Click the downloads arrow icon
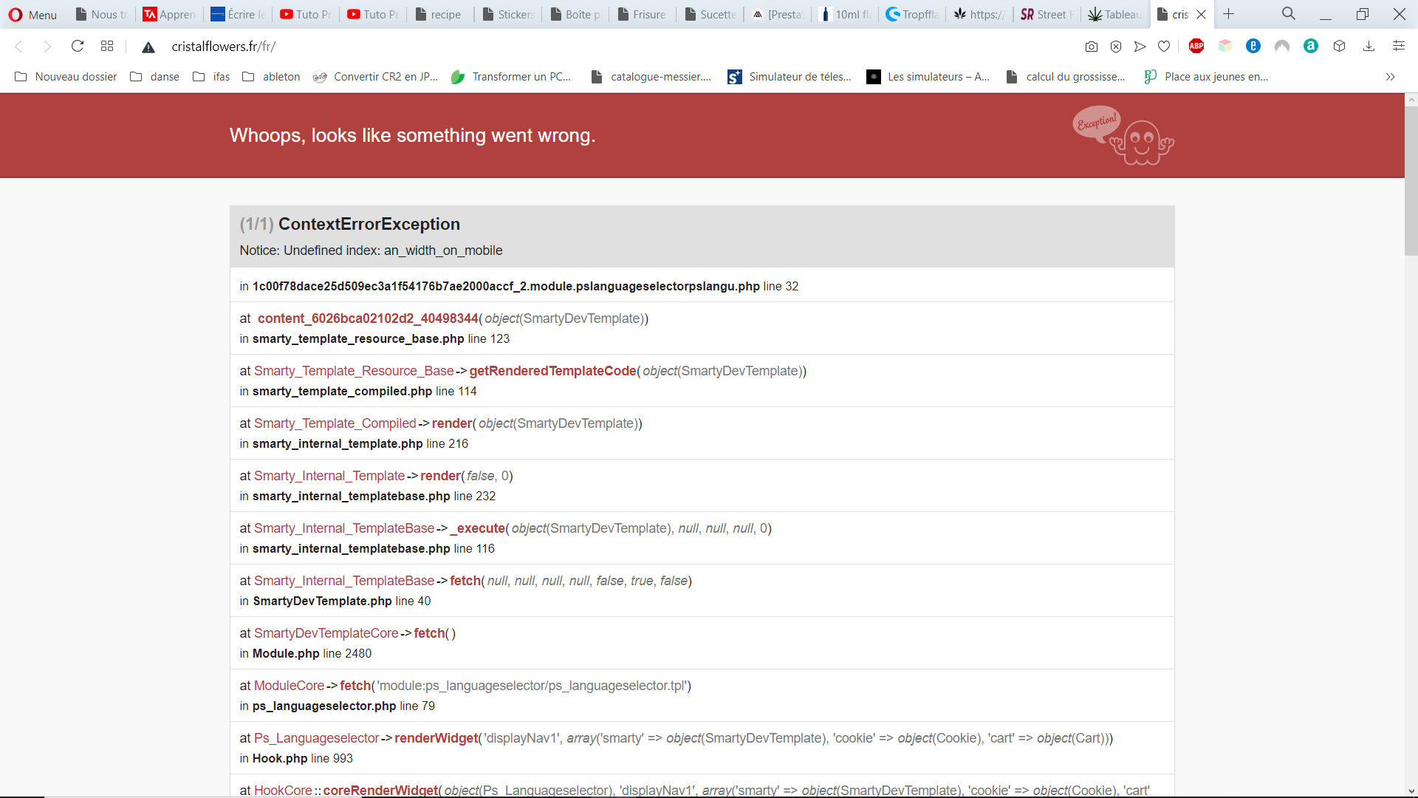The width and height of the screenshot is (1418, 798). tap(1369, 47)
